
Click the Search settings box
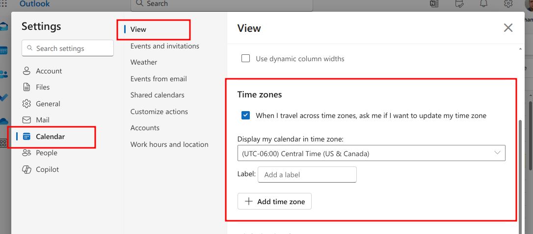pyautogui.click(x=68, y=48)
